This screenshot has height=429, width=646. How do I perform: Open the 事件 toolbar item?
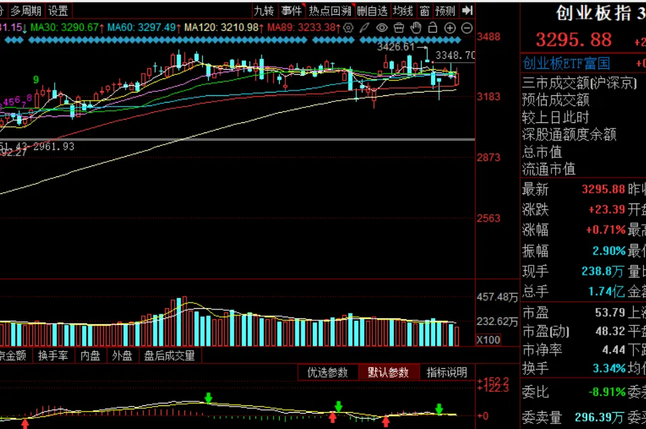tap(291, 11)
